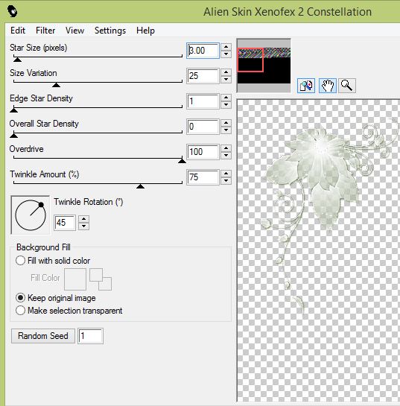The image size is (400, 406).
Task: Increase Twinkle Amount with the up arrow
Action: (226, 174)
